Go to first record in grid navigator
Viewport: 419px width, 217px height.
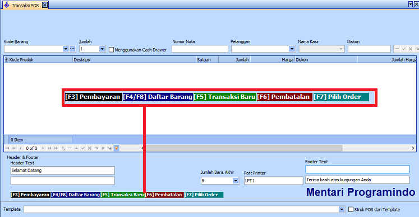click(7, 148)
